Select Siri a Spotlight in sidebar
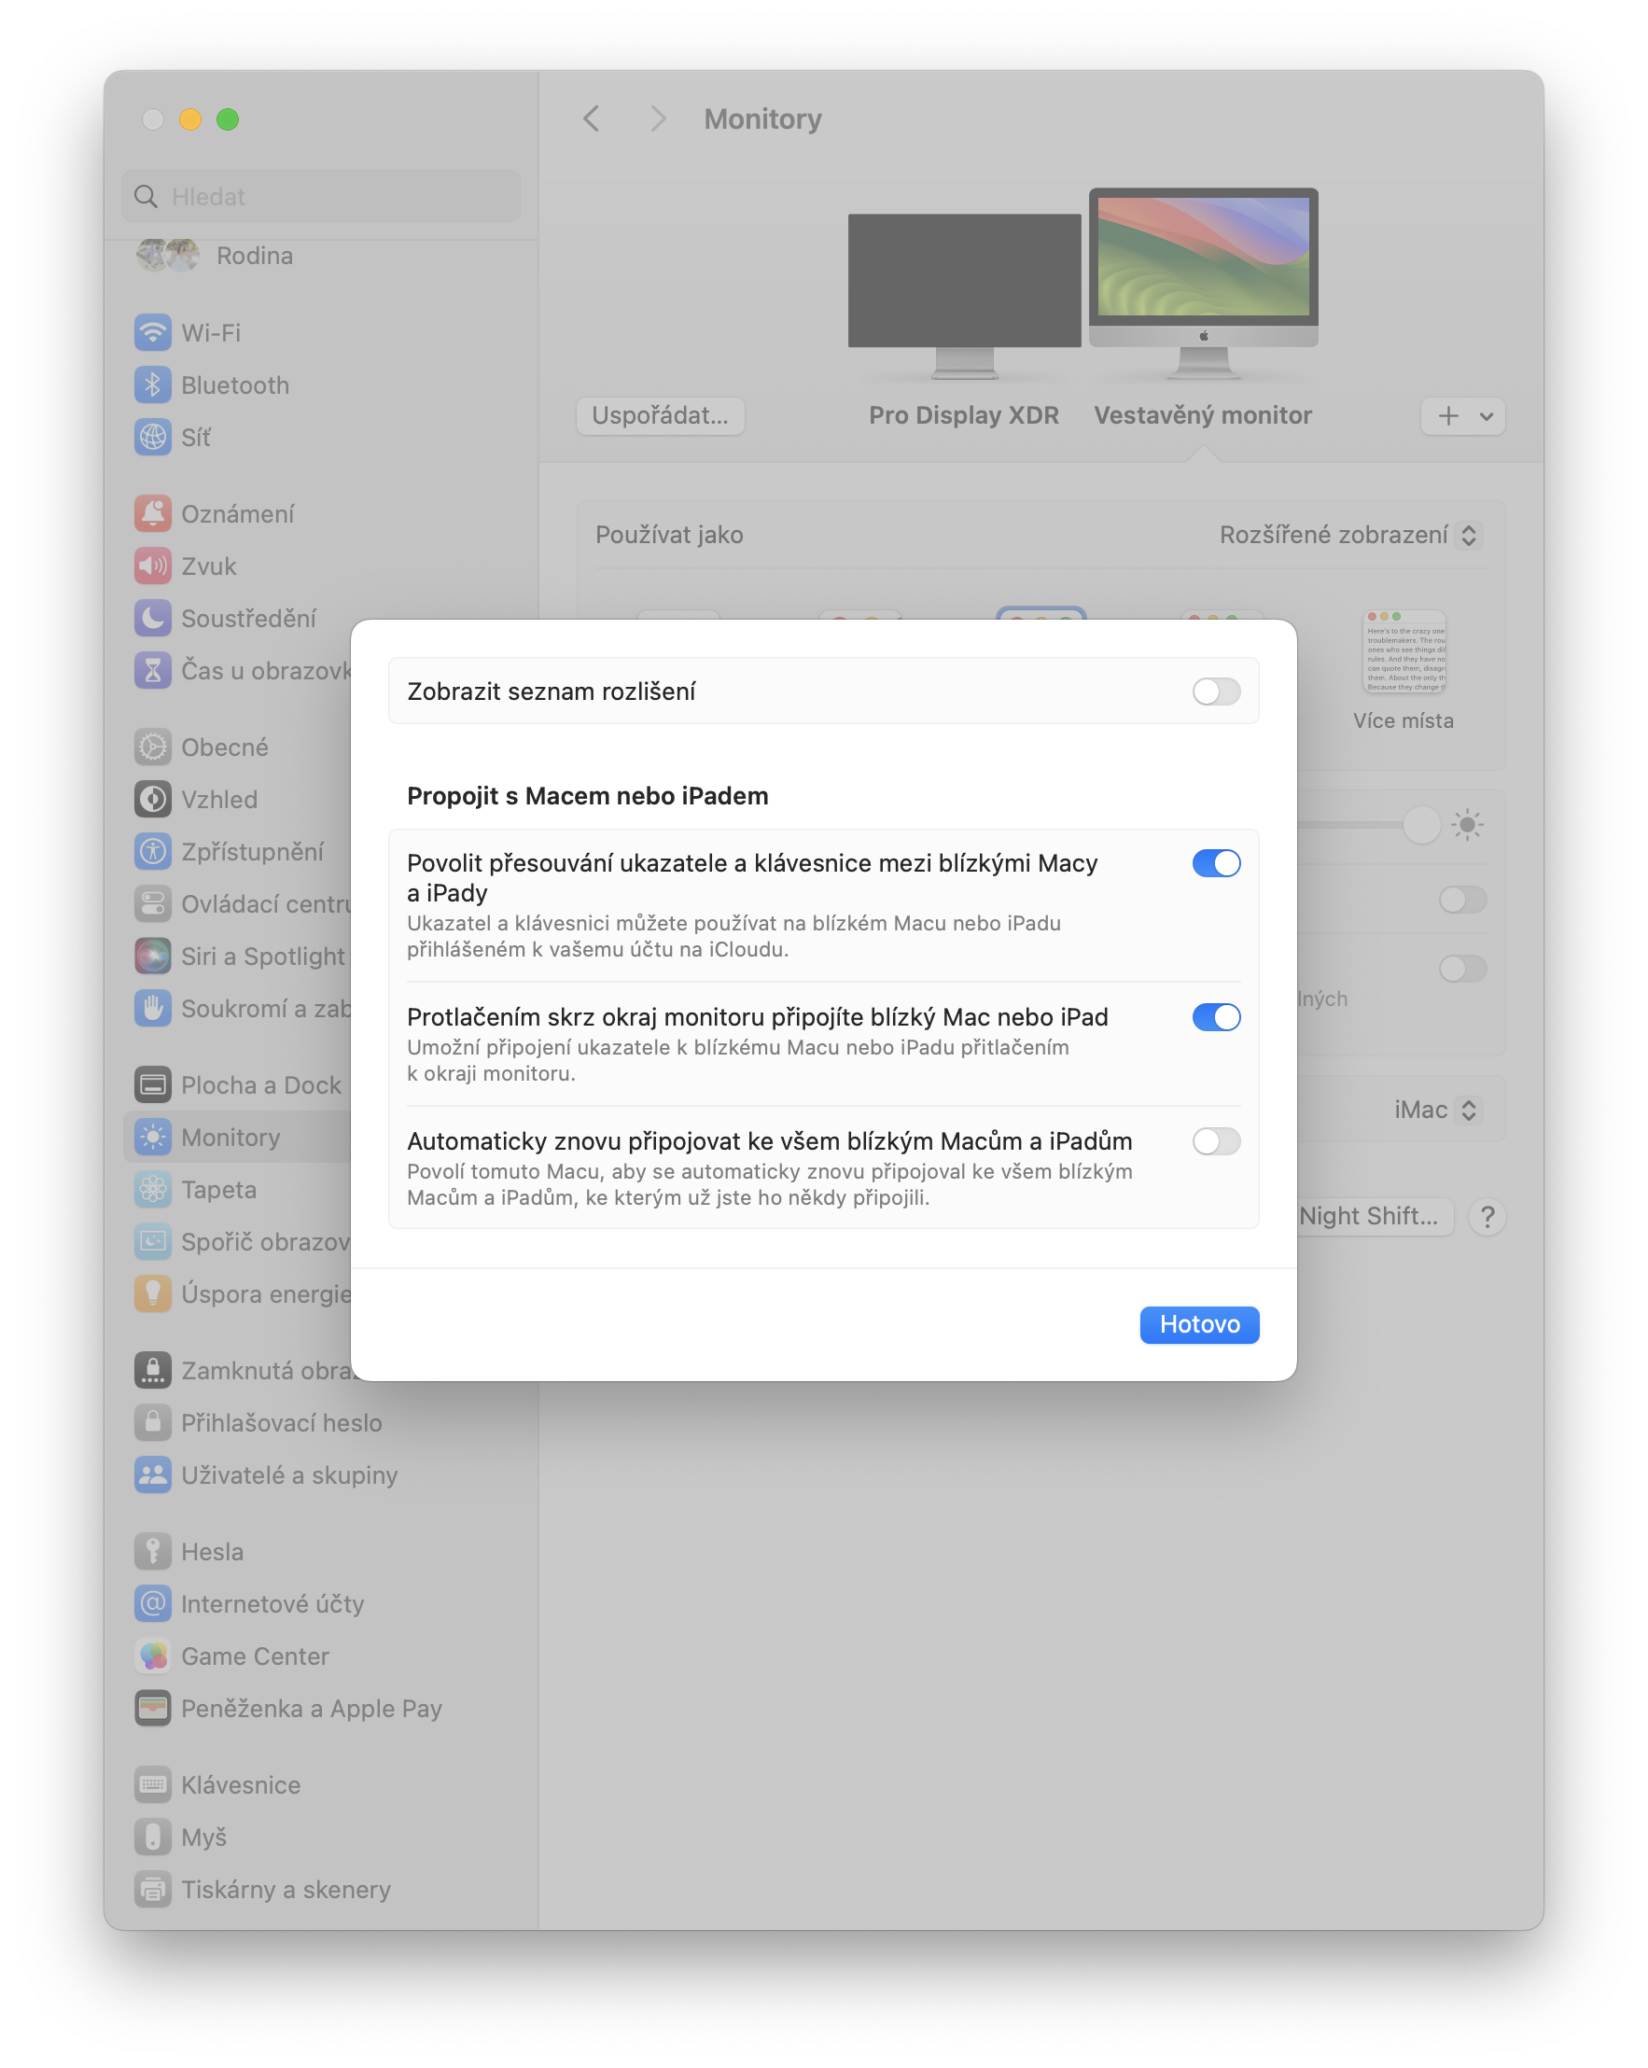Viewport: 1648px width, 2068px height. [x=263, y=956]
